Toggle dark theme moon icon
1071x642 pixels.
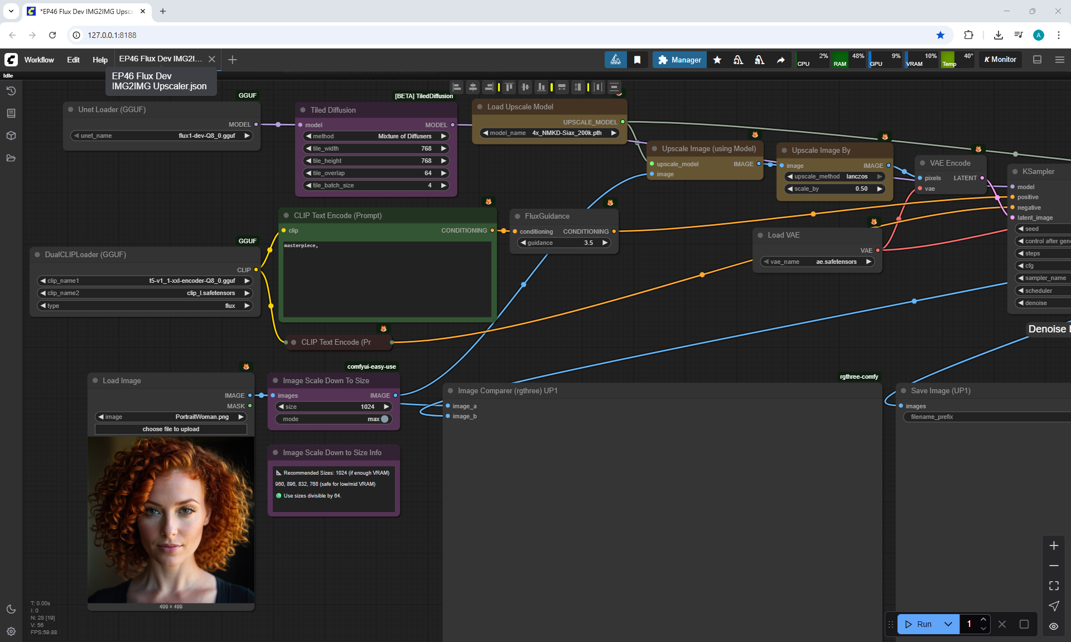[x=11, y=609]
